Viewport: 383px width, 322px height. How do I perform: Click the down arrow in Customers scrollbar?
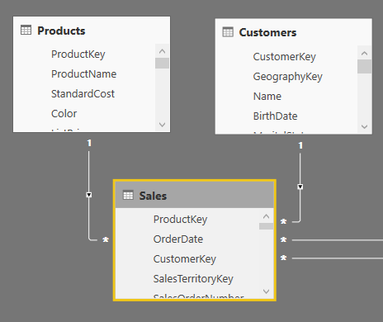pos(364,126)
